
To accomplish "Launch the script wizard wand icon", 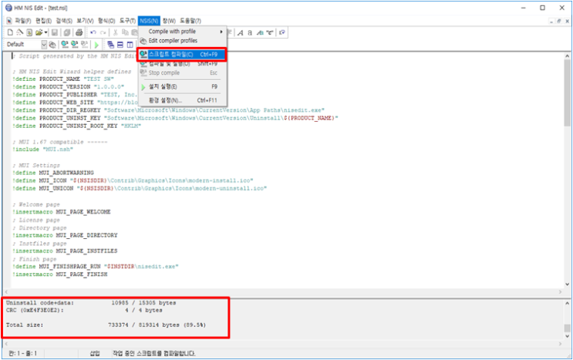I will tap(20, 32).
